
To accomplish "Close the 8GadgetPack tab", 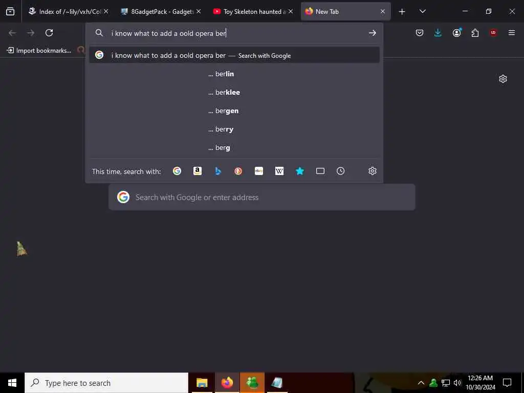I will click(x=199, y=11).
